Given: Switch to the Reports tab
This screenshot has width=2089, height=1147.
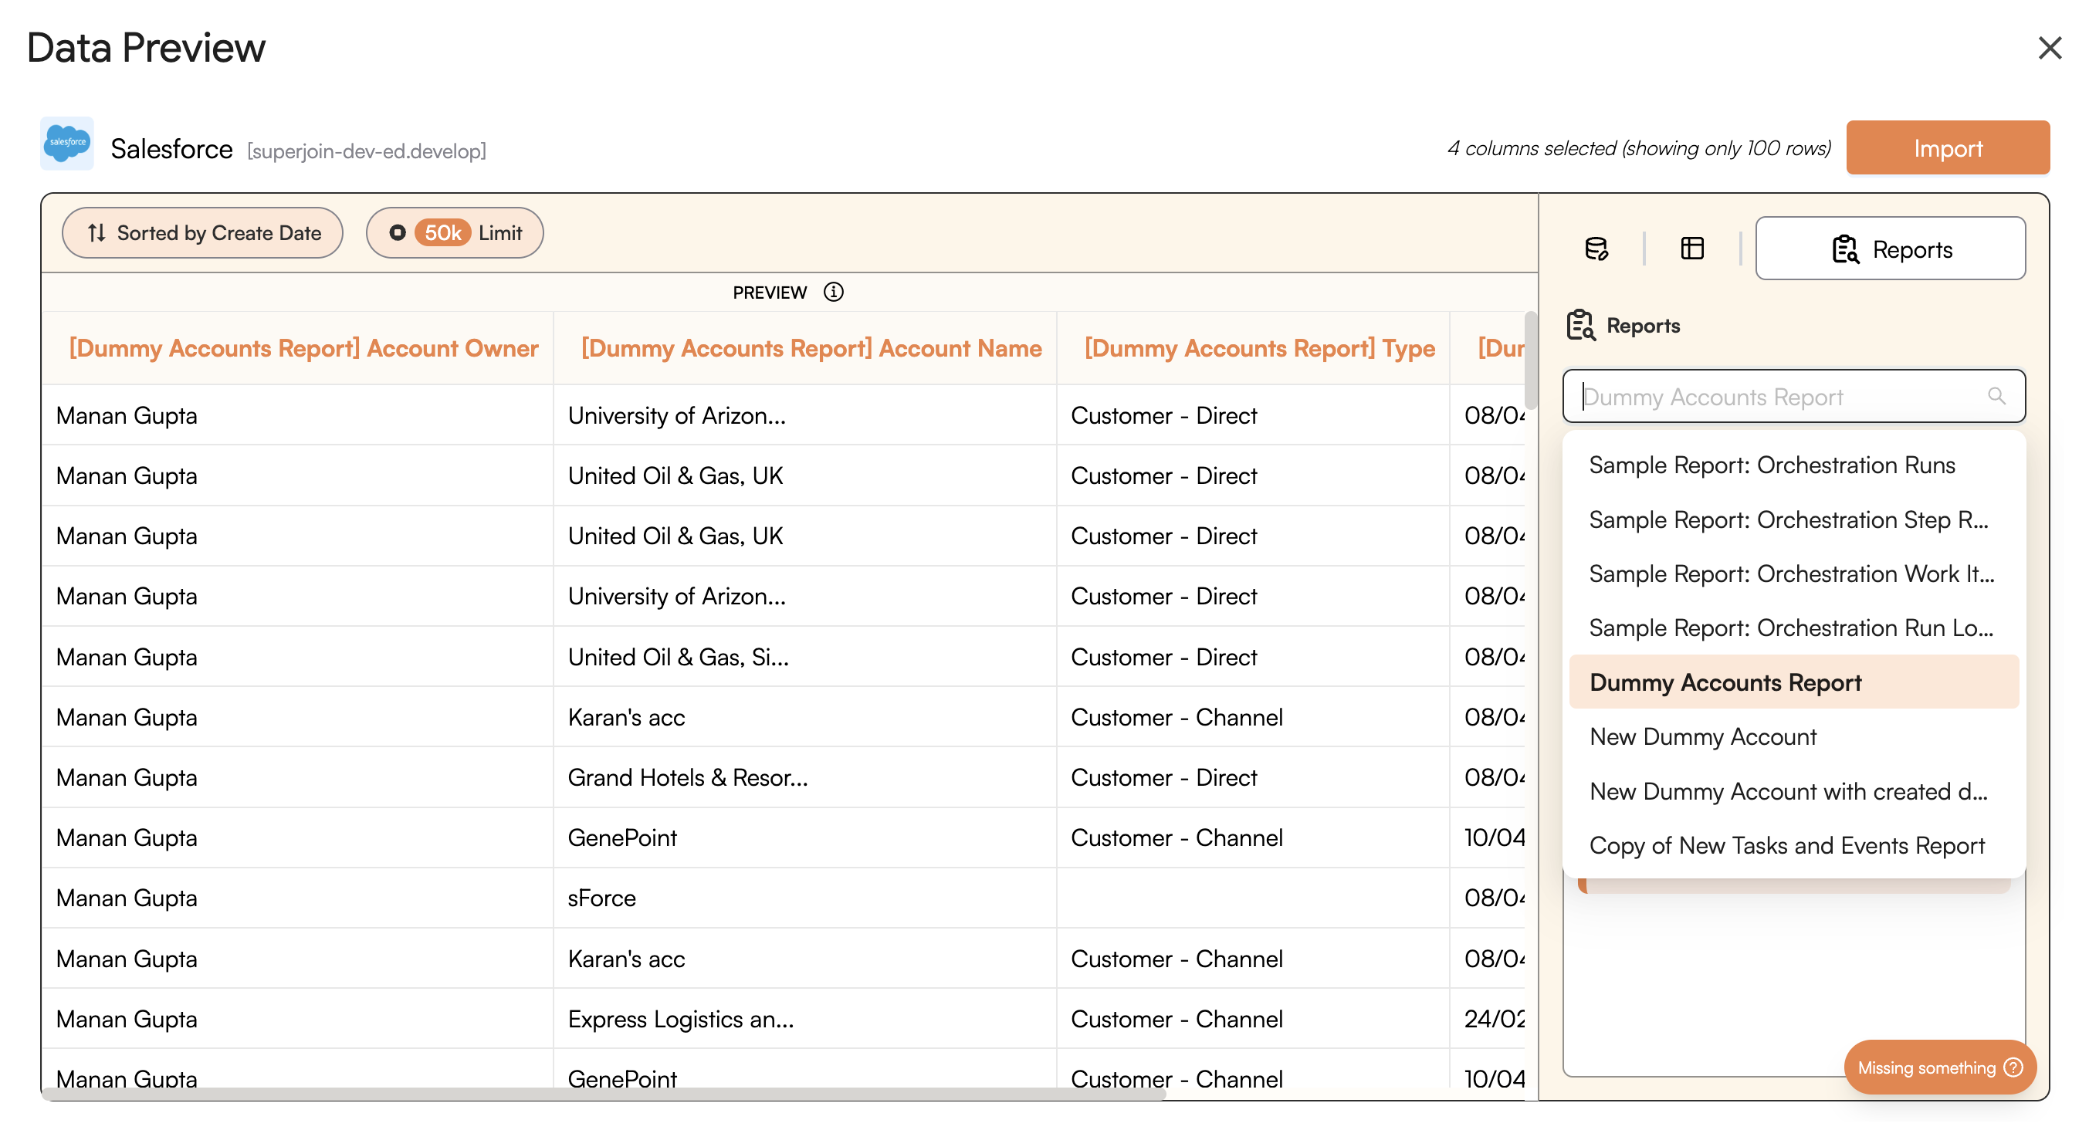Looking at the screenshot, I should 1890,249.
